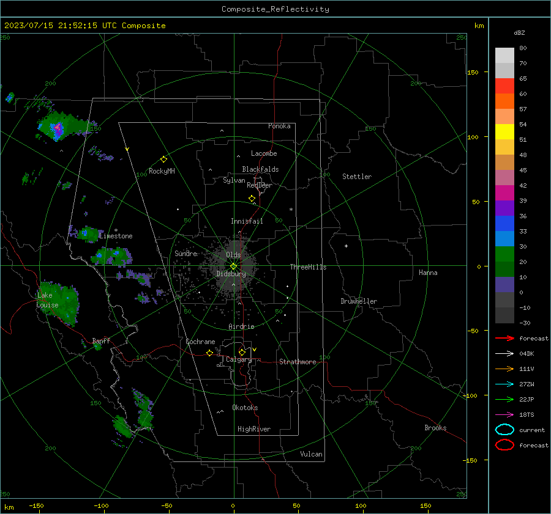This screenshot has width=551, height=514.
Task: Click the Drumheller label
Action: click(x=359, y=301)
